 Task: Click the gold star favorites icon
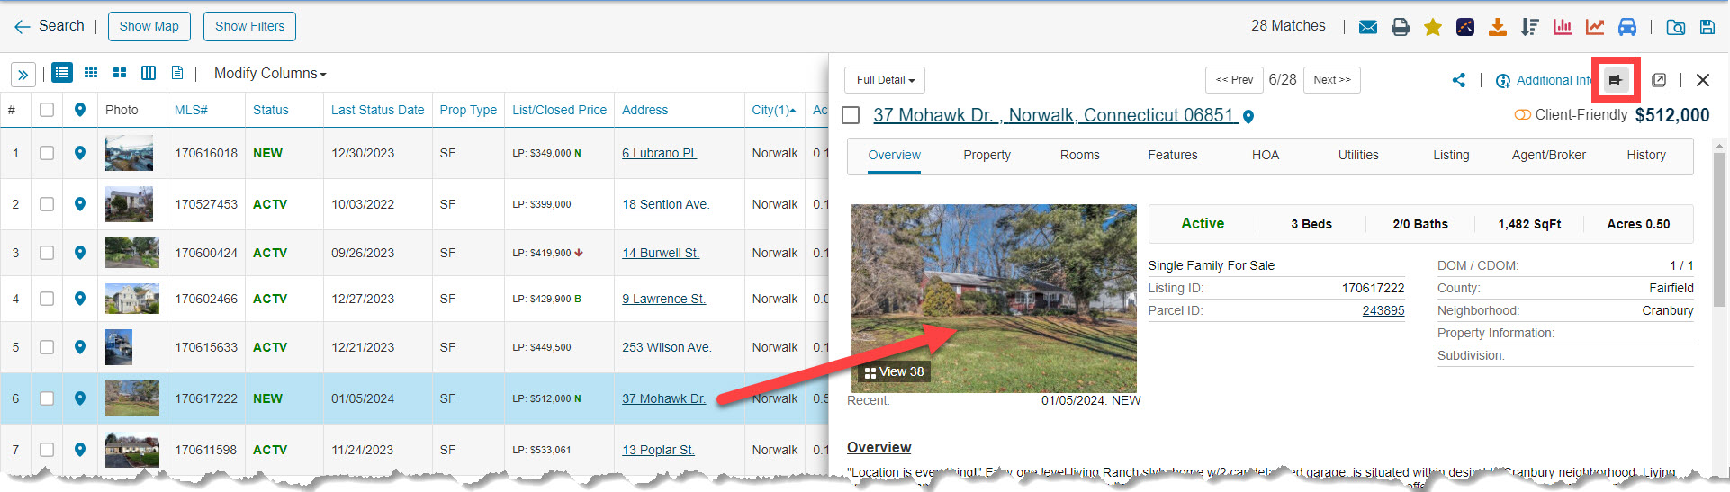[1433, 27]
